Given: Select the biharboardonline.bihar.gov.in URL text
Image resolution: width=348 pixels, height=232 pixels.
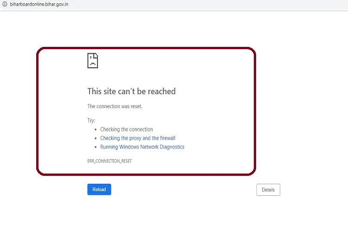Looking at the screenshot, I should pyautogui.click(x=39, y=5).
